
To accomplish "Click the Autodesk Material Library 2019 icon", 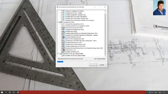I will [x=64, y=42].
